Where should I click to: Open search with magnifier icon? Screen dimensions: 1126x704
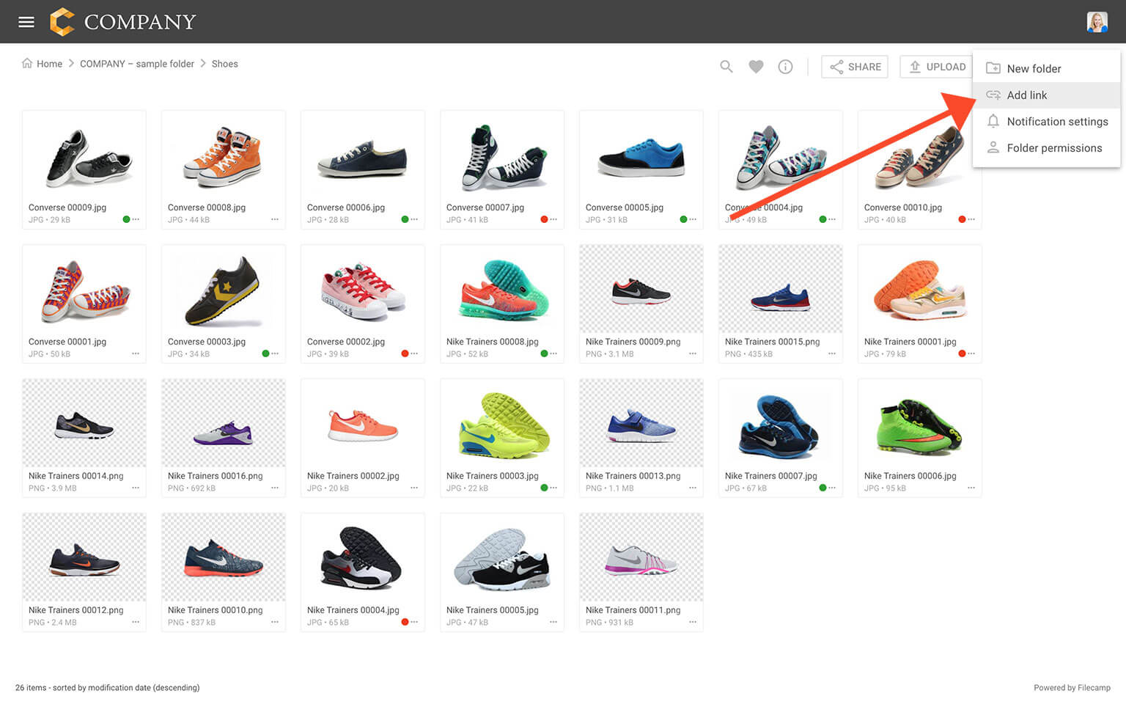[726, 67]
